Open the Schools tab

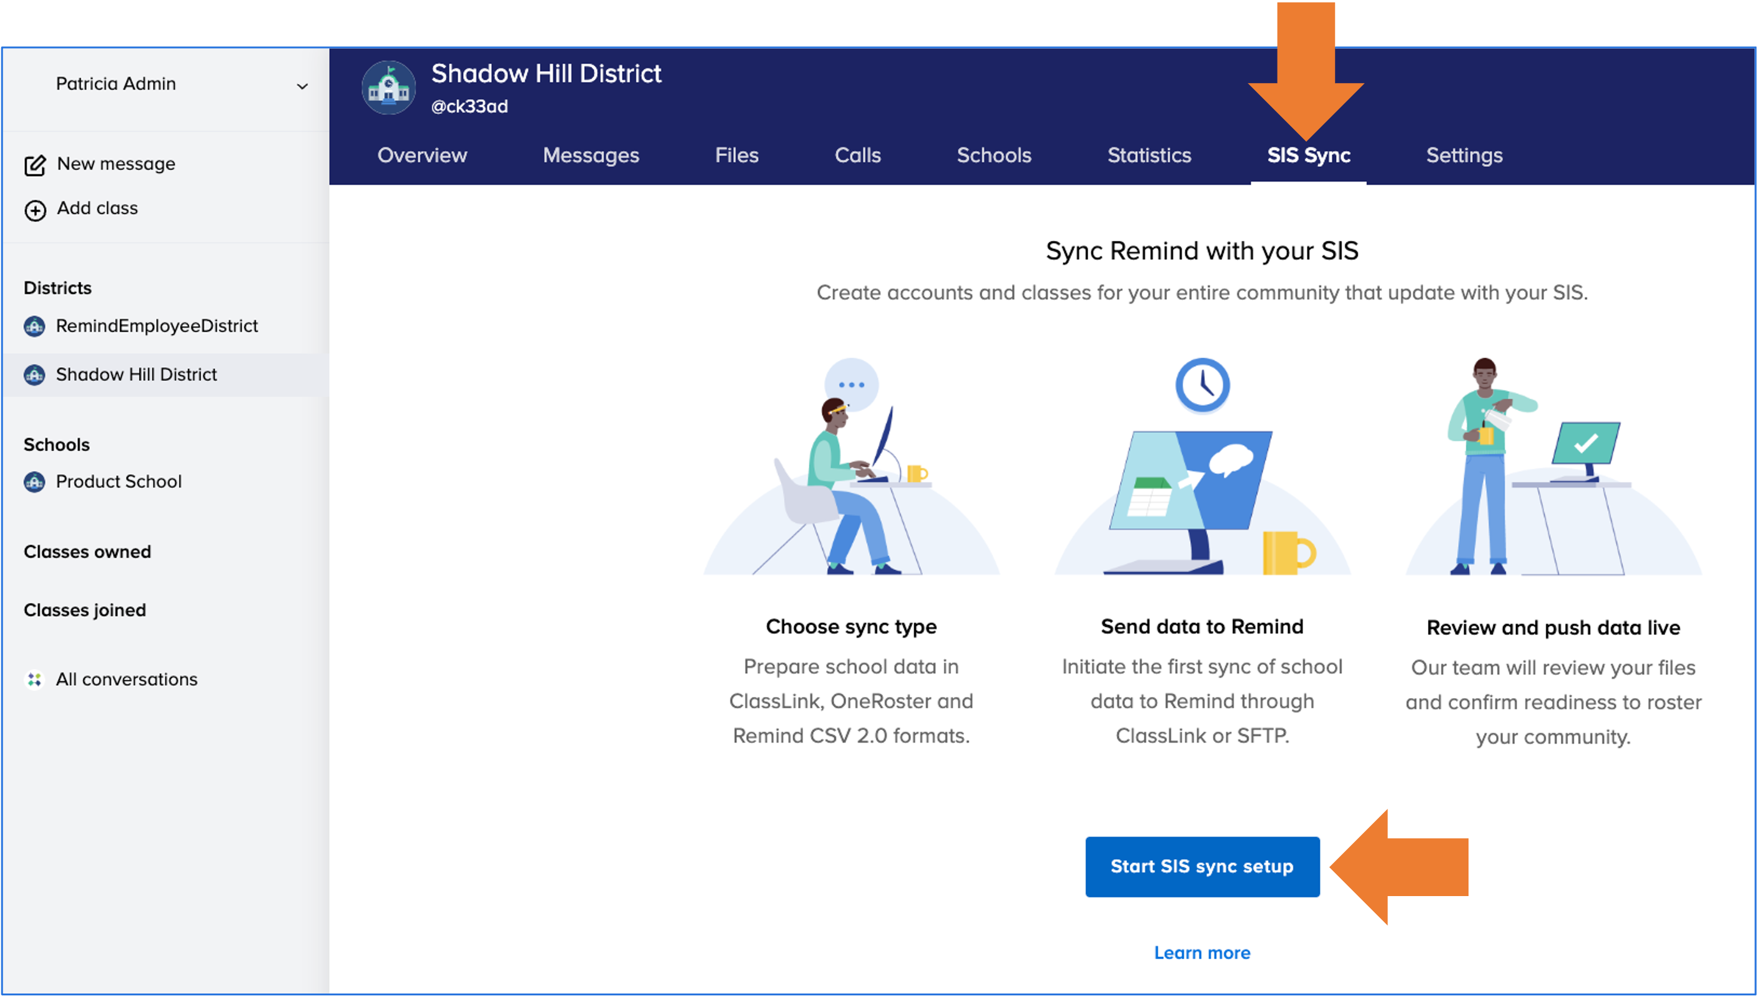point(993,155)
